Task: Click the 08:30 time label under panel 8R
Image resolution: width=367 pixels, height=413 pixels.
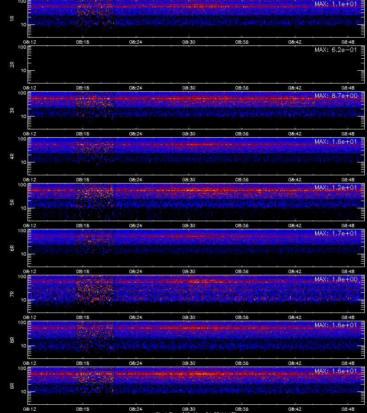Action: pos(189,363)
